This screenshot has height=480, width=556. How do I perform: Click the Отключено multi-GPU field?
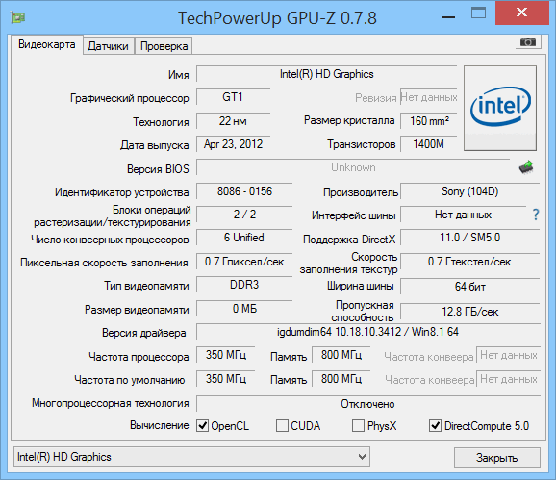point(368,404)
